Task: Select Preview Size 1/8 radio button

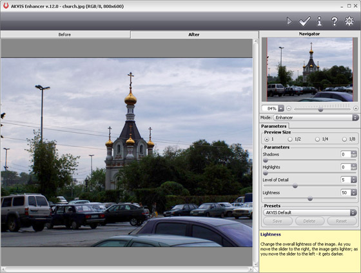Action: point(344,139)
